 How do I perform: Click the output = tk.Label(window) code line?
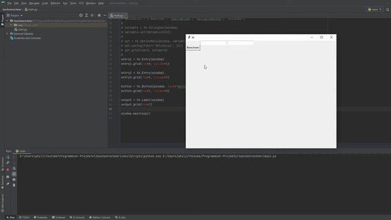click(142, 100)
